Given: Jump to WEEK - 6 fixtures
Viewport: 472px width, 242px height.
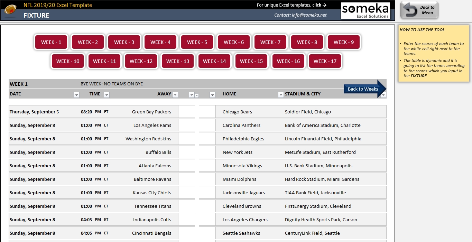Looking at the screenshot, I should point(234,42).
